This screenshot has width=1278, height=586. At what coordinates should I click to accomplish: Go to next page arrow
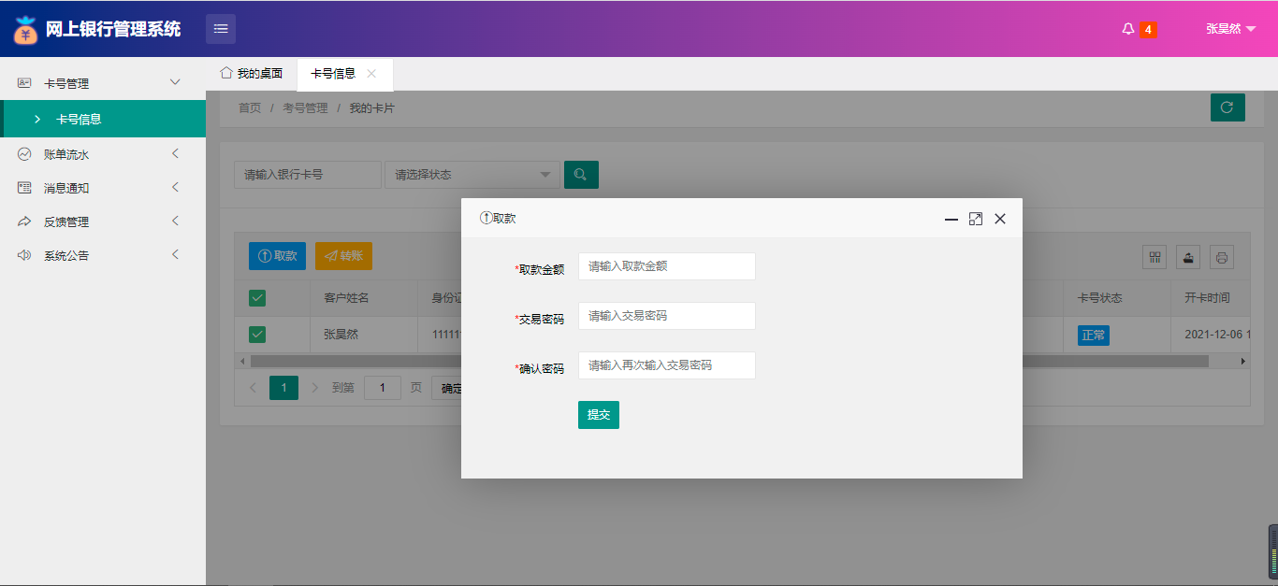(314, 388)
